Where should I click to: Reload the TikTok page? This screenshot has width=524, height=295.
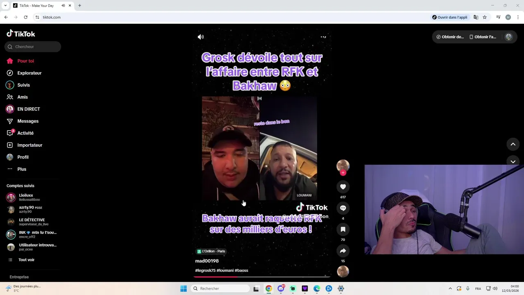pos(25,17)
